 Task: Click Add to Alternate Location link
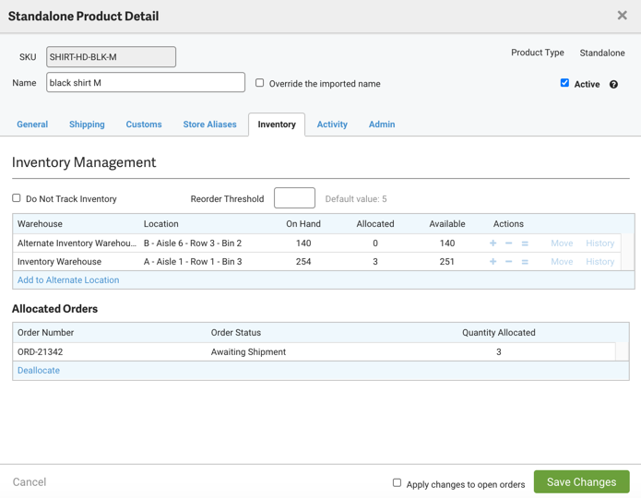(x=68, y=280)
